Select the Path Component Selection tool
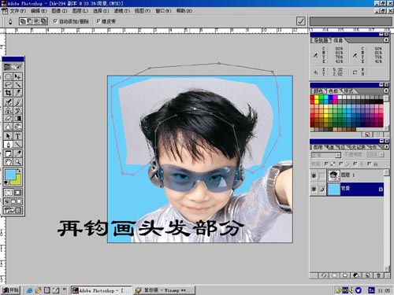Screen dimensions: 394x295 point(8,136)
